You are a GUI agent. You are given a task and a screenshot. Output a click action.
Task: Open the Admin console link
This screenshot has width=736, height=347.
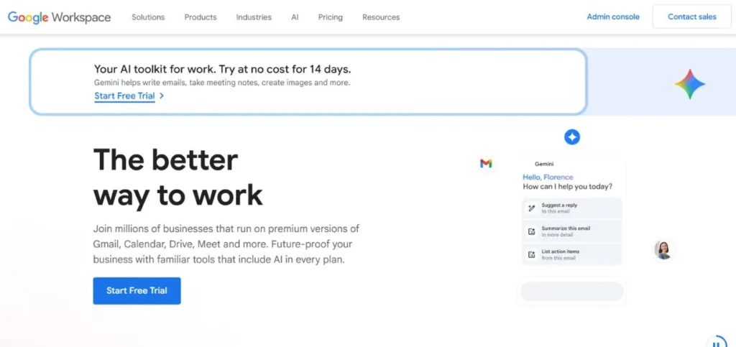(613, 17)
